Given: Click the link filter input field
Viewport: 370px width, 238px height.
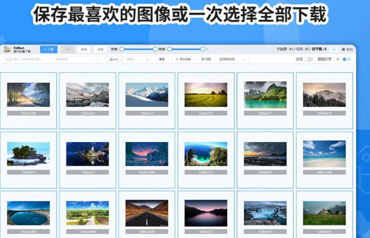Looking at the screenshot, I should [26, 59].
